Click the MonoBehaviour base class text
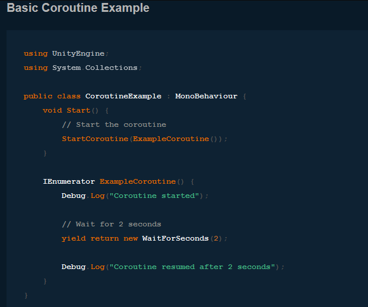This screenshot has height=307, width=368. coord(206,96)
